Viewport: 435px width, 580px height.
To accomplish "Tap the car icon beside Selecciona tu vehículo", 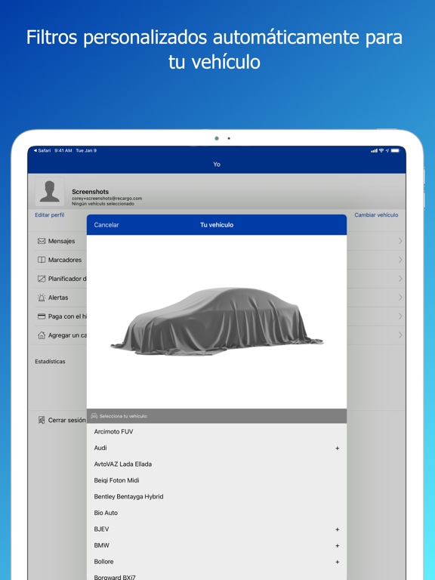I will click(94, 416).
